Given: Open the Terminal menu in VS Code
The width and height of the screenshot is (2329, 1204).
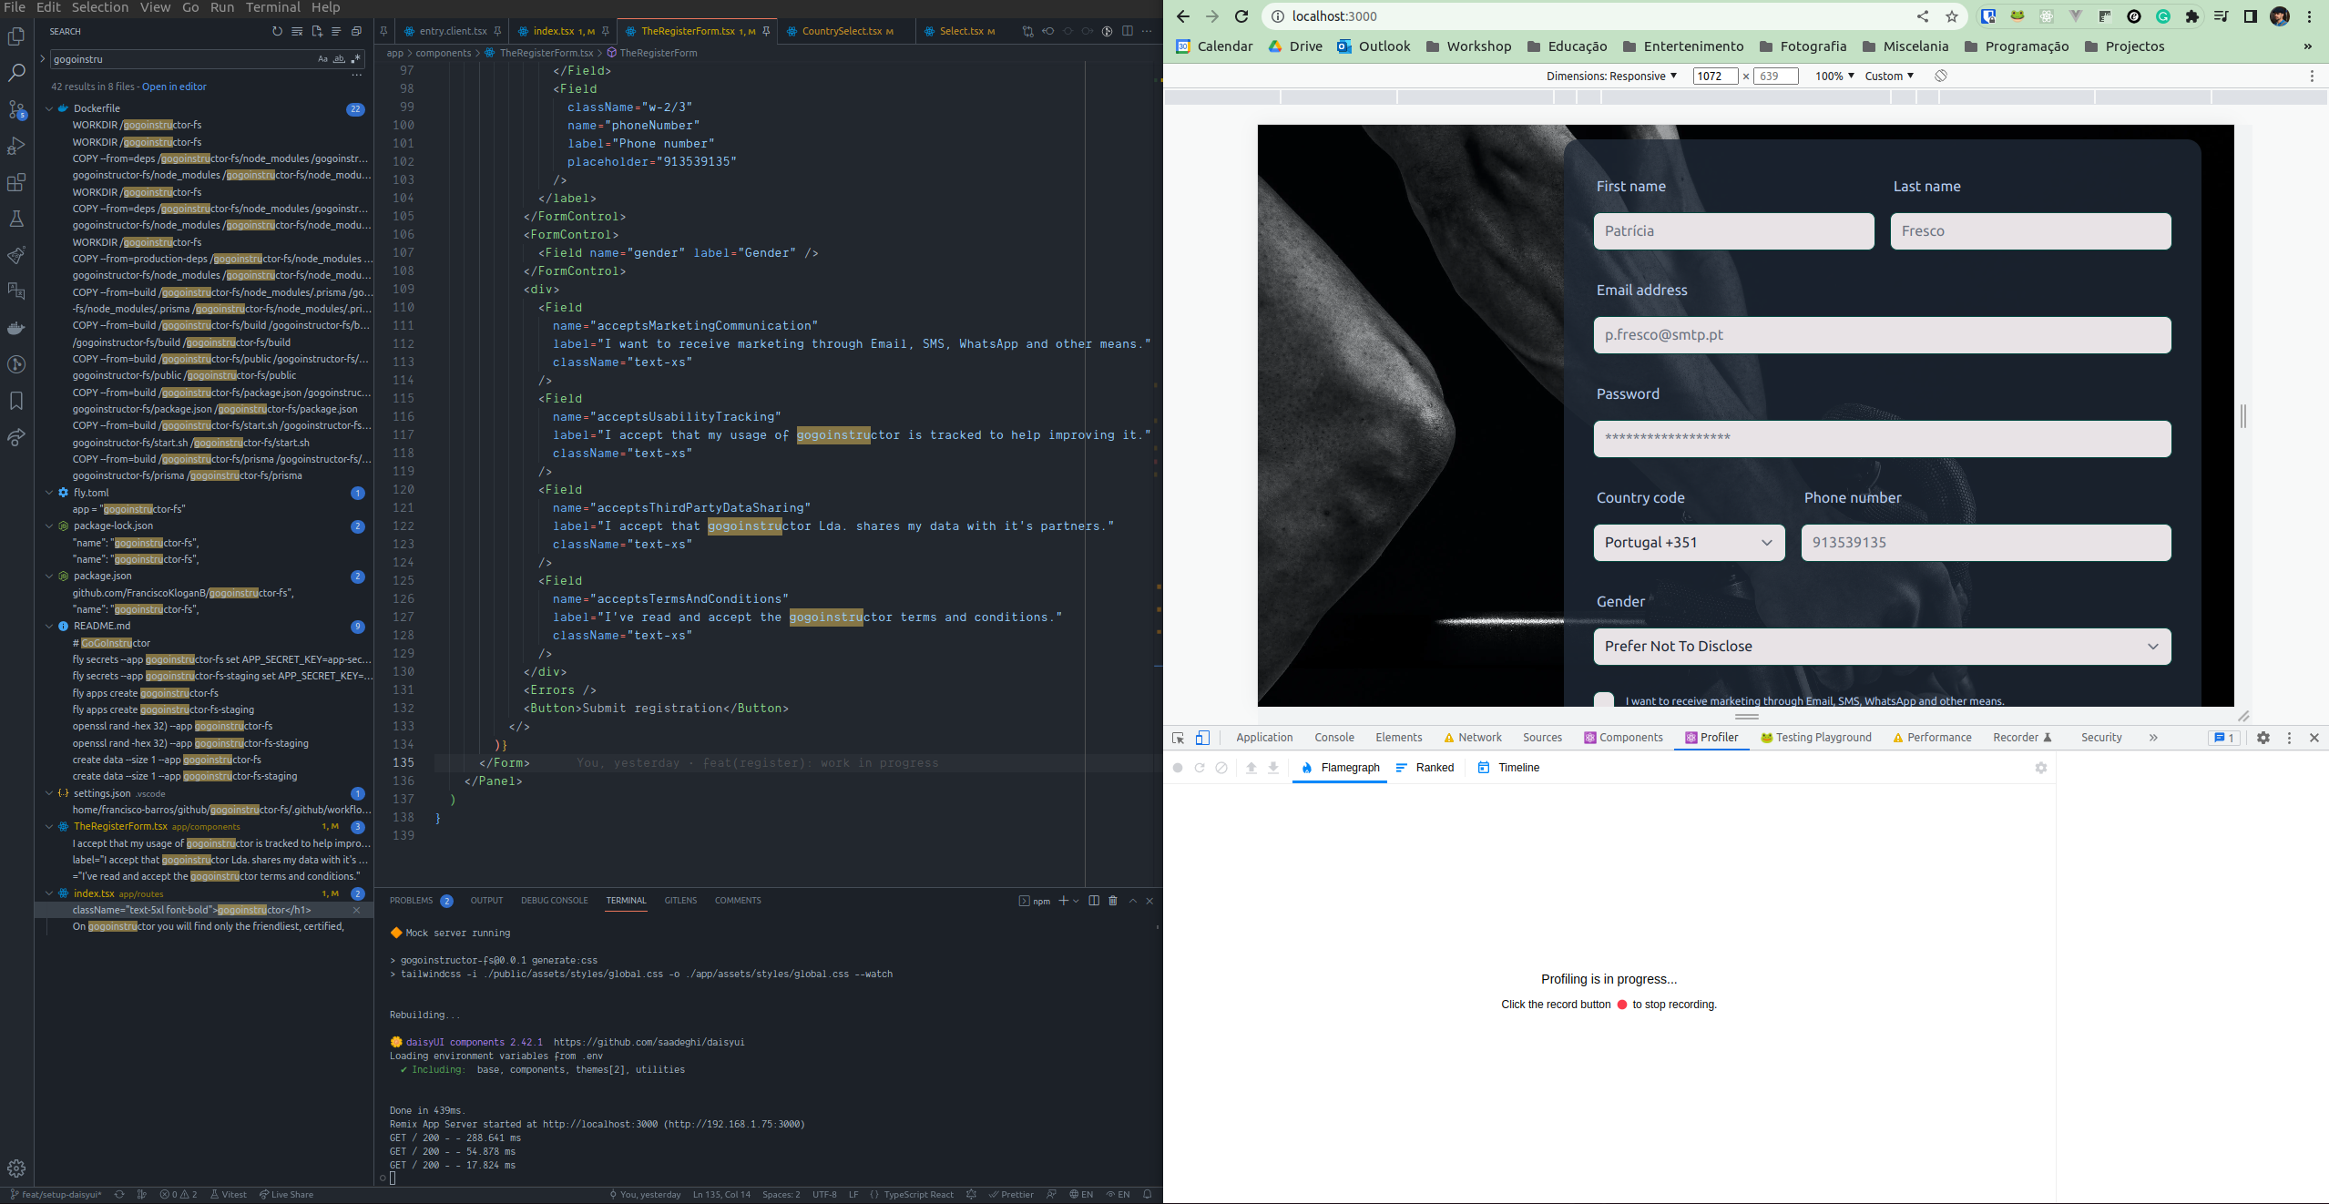Looking at the screenshot, I should point(272,7).
